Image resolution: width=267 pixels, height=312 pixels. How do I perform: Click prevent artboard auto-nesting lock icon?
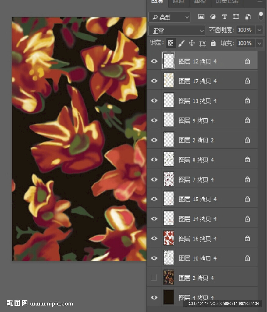202,43
